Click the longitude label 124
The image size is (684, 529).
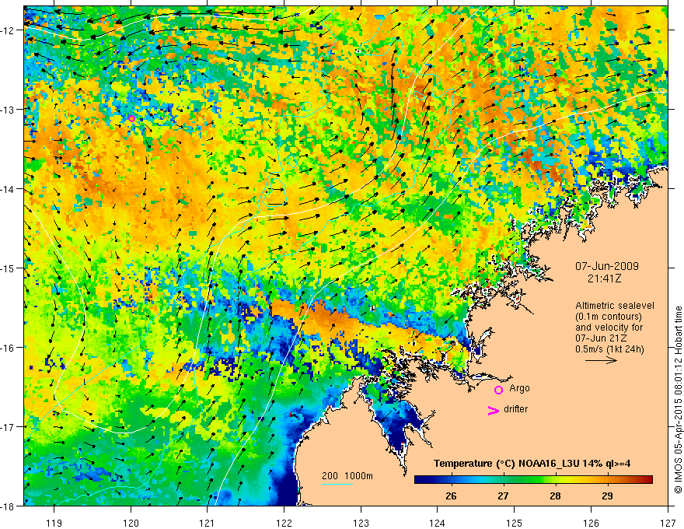(x=438, y=523)
